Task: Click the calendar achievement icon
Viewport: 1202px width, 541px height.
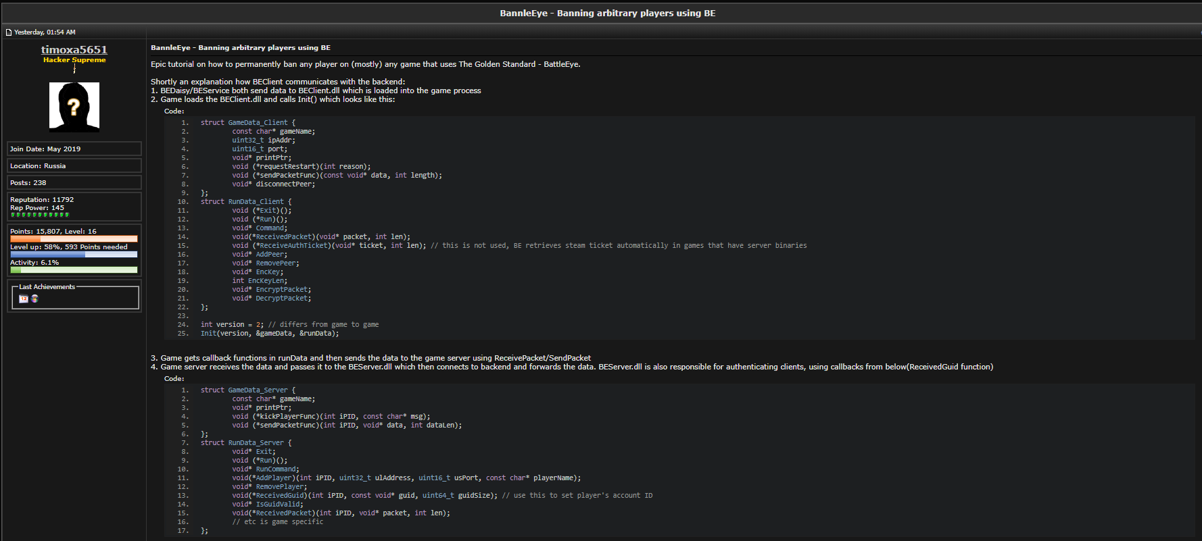Action: click(x=24, y=299)
